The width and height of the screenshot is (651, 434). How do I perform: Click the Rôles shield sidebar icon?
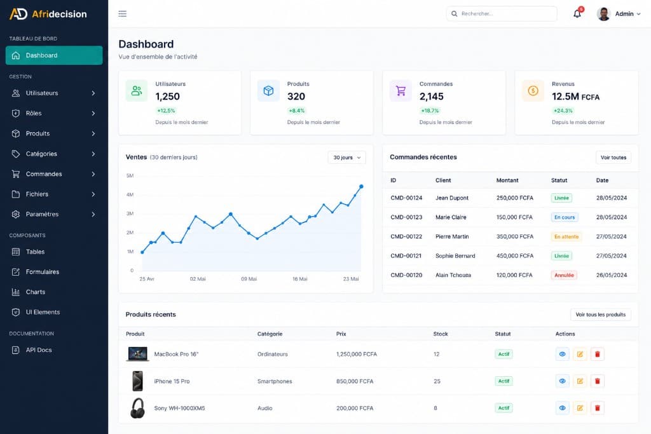tap(16, 113)
